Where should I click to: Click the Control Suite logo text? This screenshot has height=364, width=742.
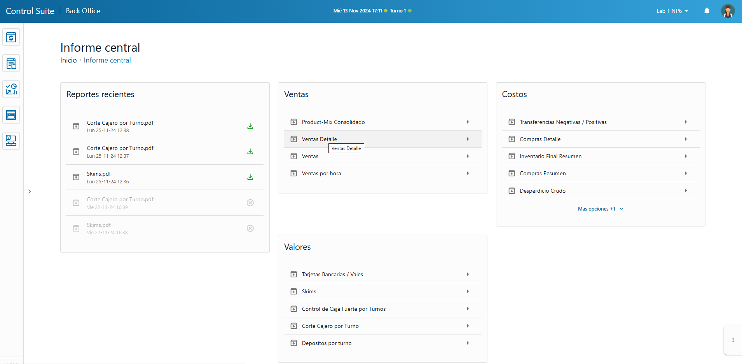click(x=30, y=11)
